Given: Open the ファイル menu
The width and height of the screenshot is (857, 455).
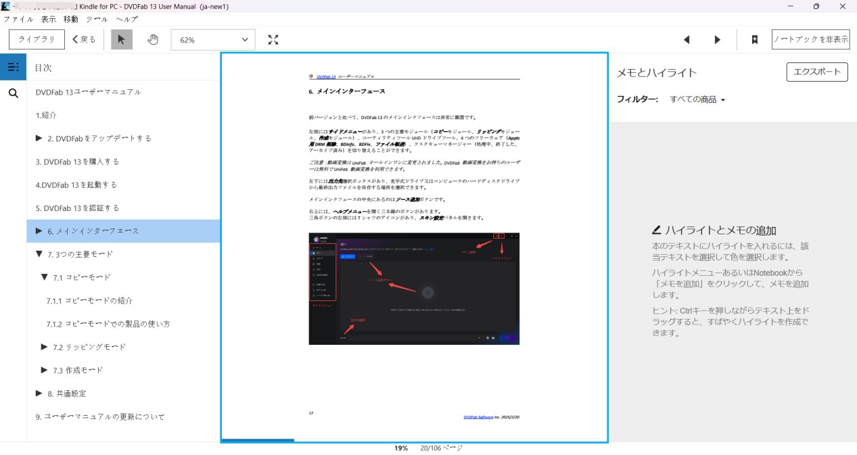Looking at the screenshot, I should [18, 20].
